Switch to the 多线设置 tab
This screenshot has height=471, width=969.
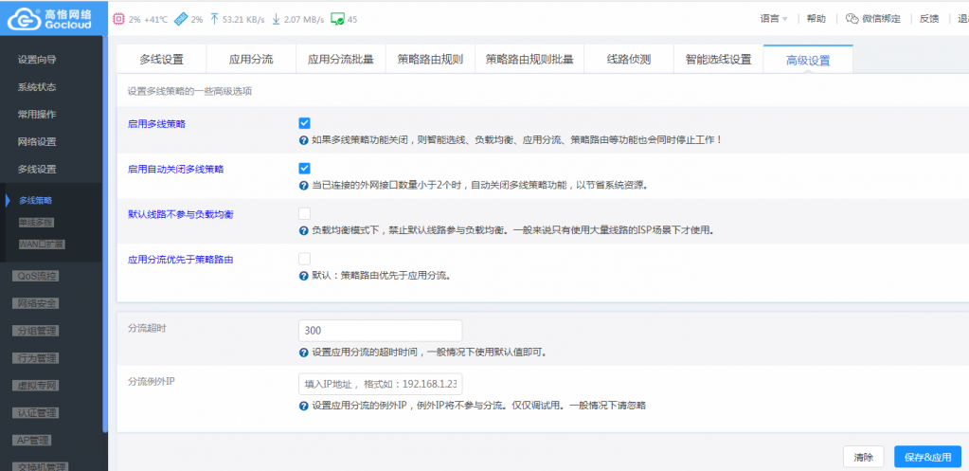(x=161, y=60)
